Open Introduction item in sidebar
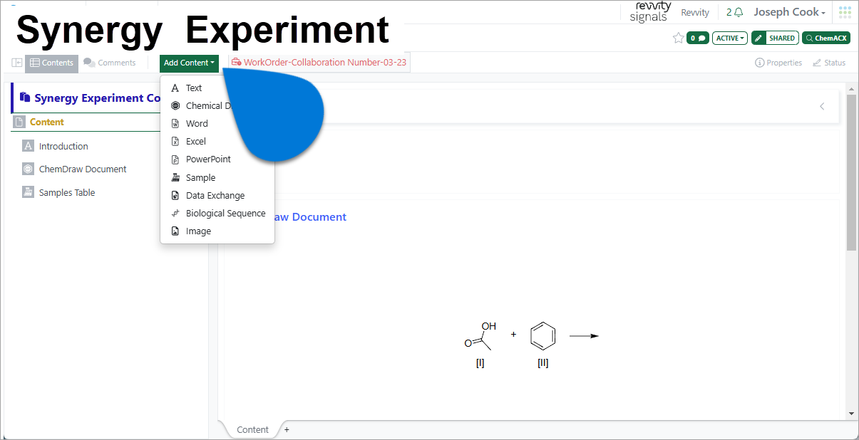This screenshot has width=859, height=440. pos(63,147)
